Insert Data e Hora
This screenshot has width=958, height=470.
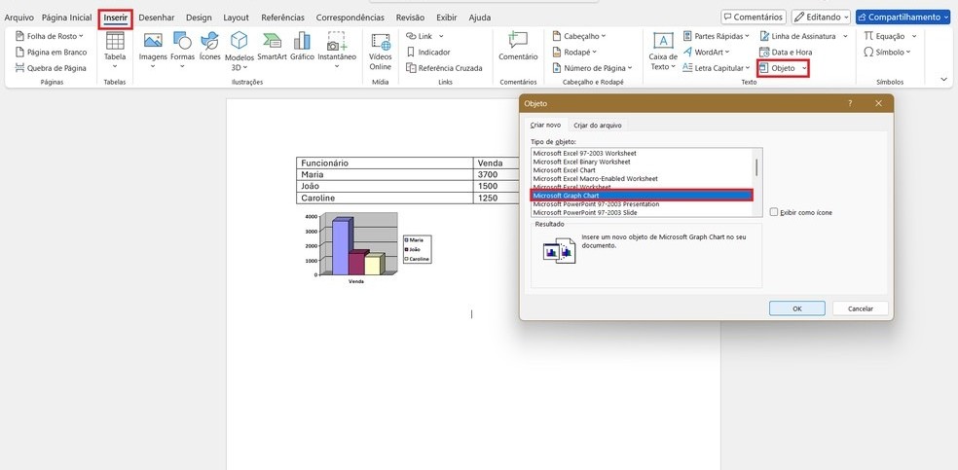786,52
